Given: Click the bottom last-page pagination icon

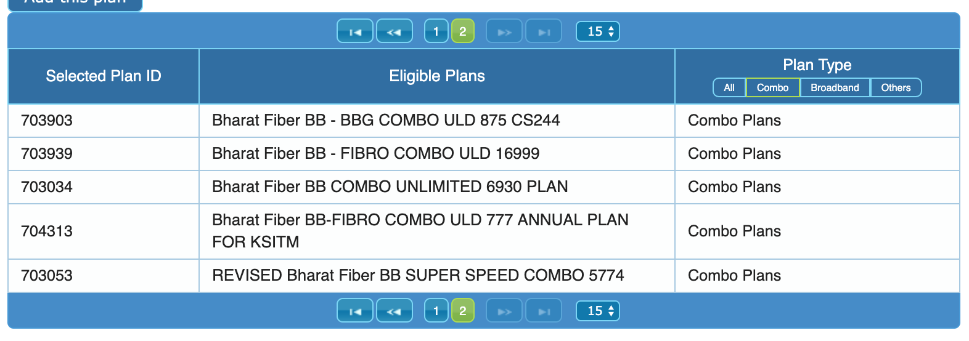Looking at the screenshot, I should click(544, 311).
